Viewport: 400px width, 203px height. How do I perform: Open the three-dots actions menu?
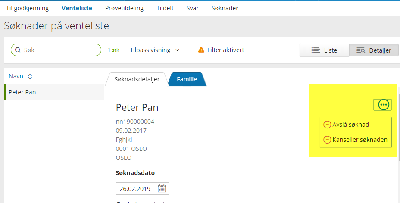click(382, 105)
